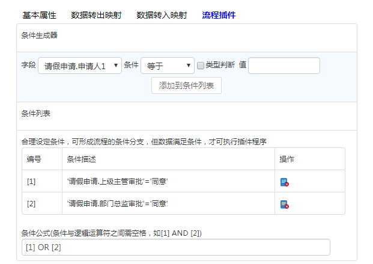This screenshot has height=264, width=373.
Task: Select the 流程插件 tab
Action: 219,14
